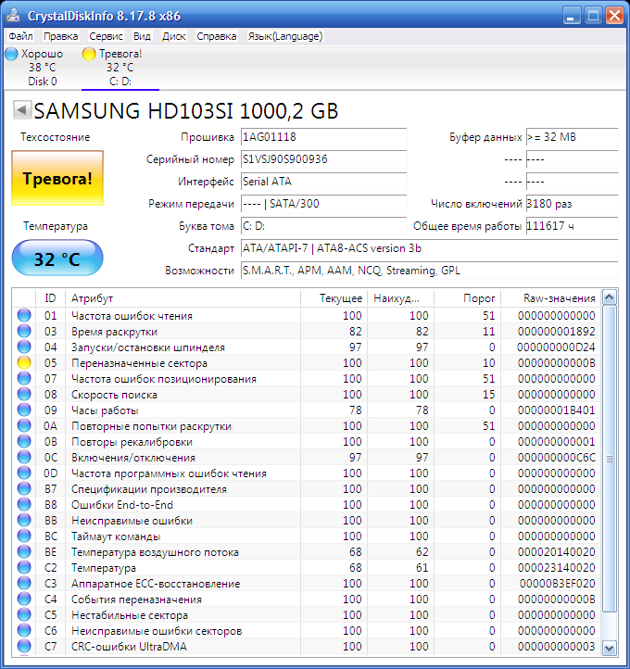
Task: Click the Стандарт field ATA8-ACS
Action: (430, 248)
